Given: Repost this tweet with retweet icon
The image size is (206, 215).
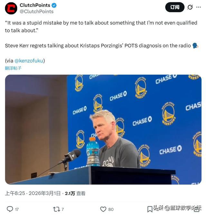Looking at the screenshot, I should [x=56, y=209].
